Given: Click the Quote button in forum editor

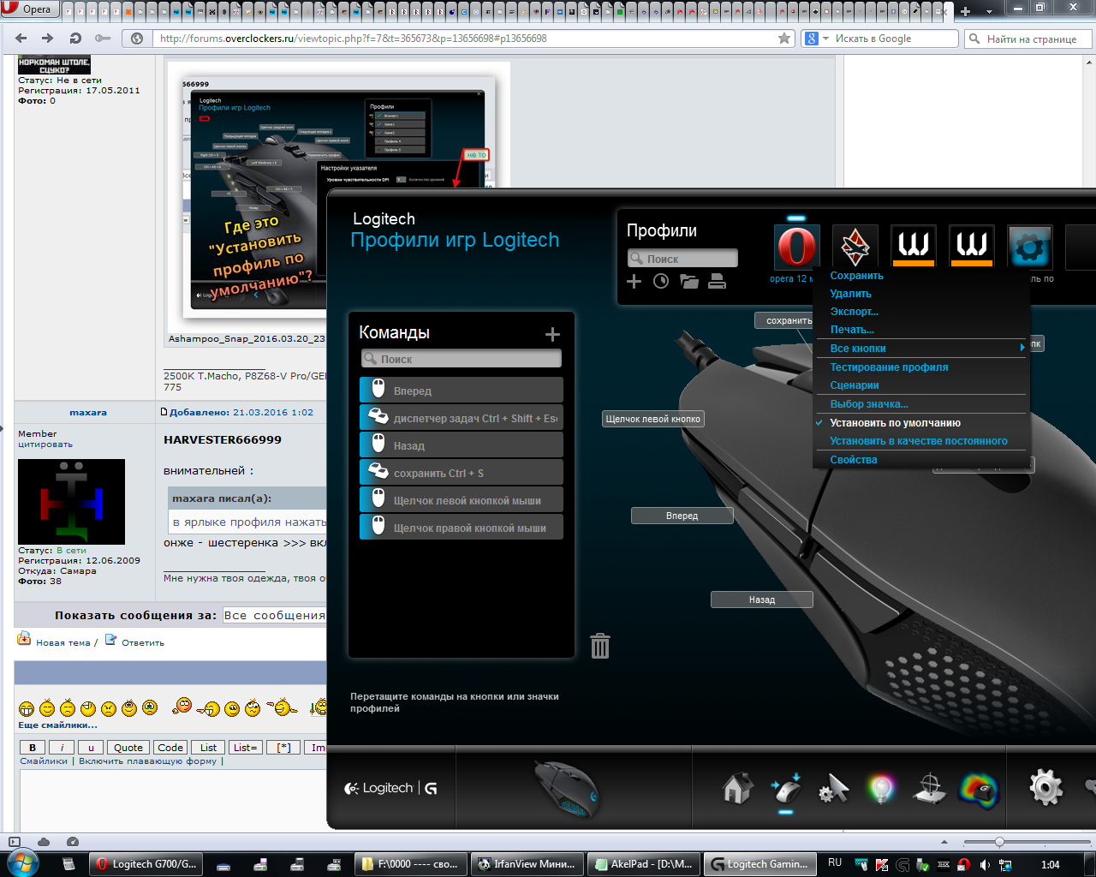Looking at the screenshot, I should pos(128,748).
